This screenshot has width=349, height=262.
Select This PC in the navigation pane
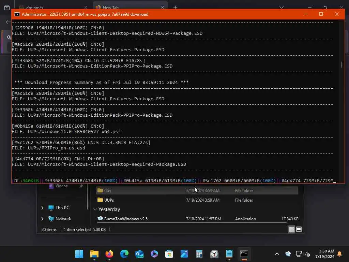point(62,208)
